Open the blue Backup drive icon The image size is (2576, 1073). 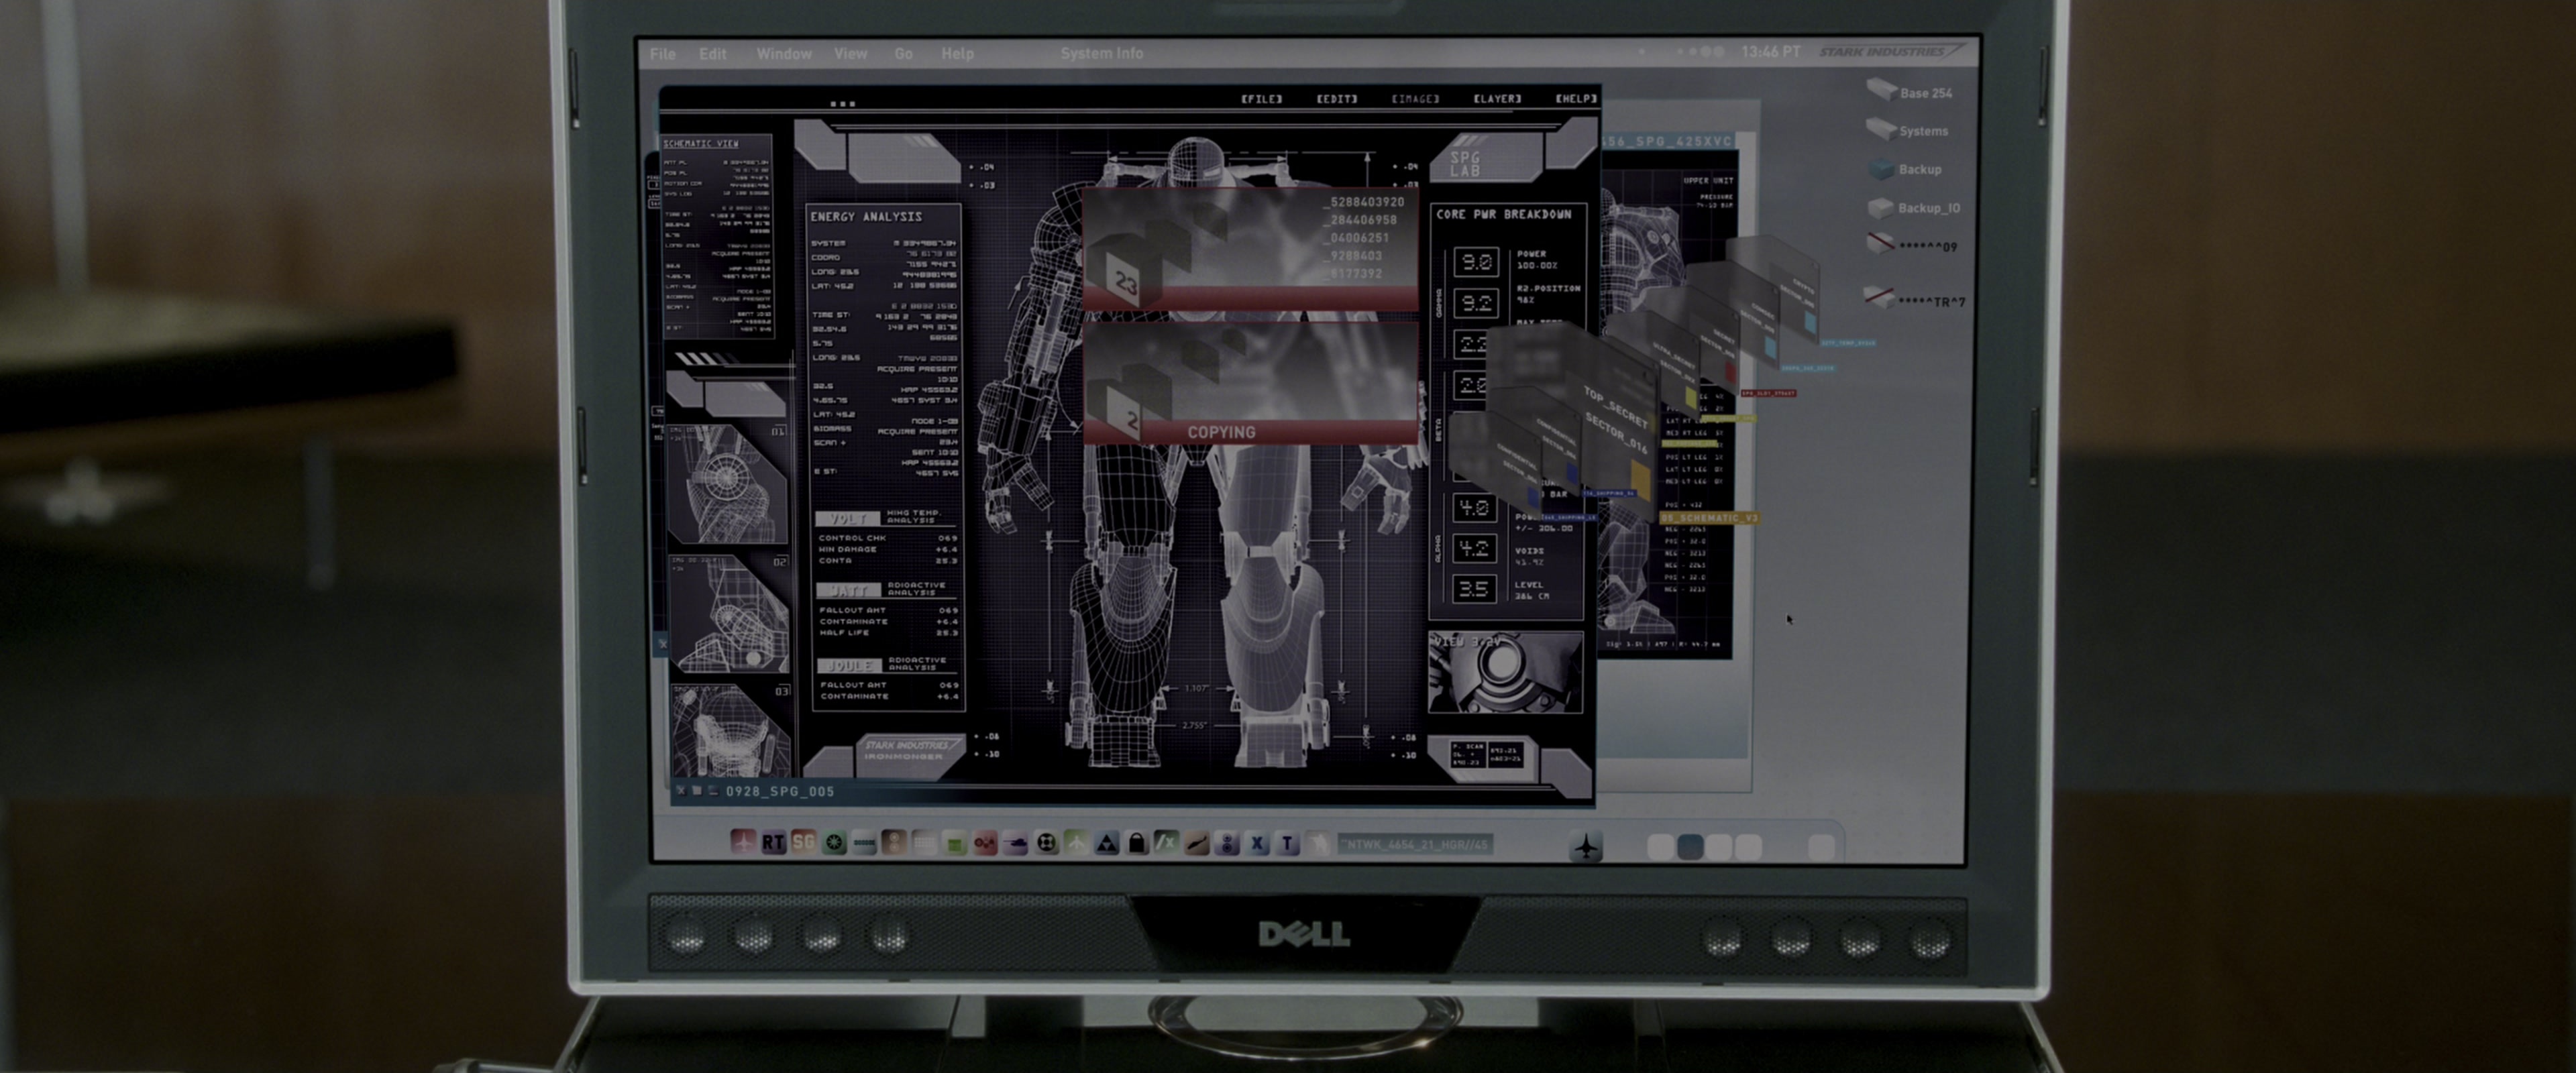(x=1882, y=169)
